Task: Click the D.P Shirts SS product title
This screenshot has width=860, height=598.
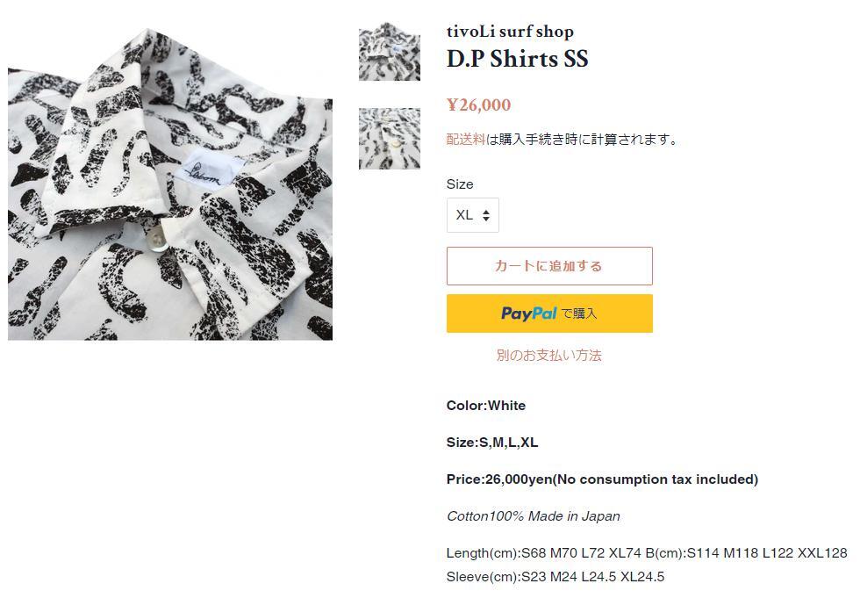Action: (517, 59)
